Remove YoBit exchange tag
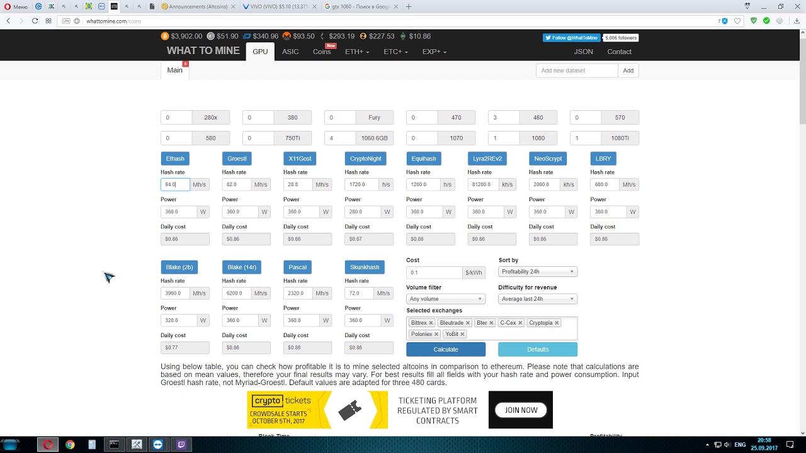Screen dimensions: 806x453 pyautogui.click(x=462, y=334)
